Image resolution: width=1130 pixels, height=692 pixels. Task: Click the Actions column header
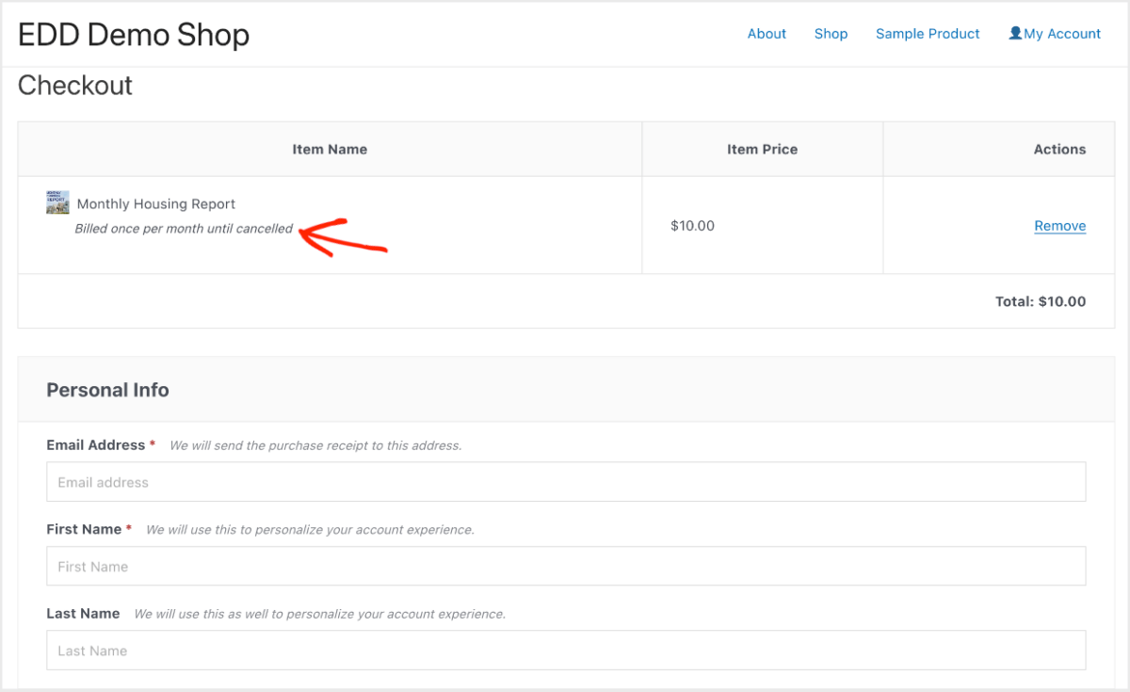tap(1060, 149)
